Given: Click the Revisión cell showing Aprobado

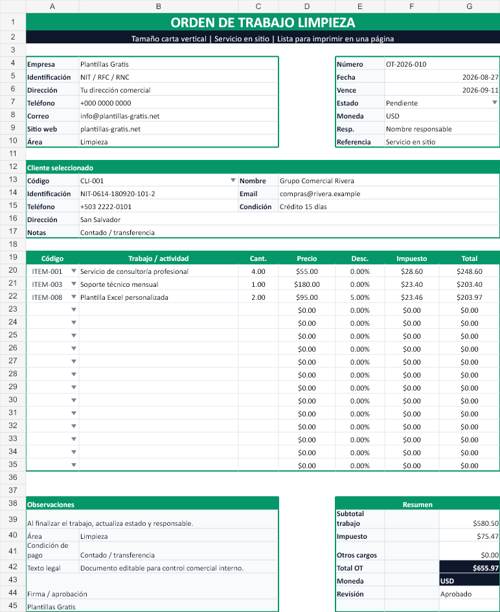Looking at the screenshot, I should pos(470,594).
